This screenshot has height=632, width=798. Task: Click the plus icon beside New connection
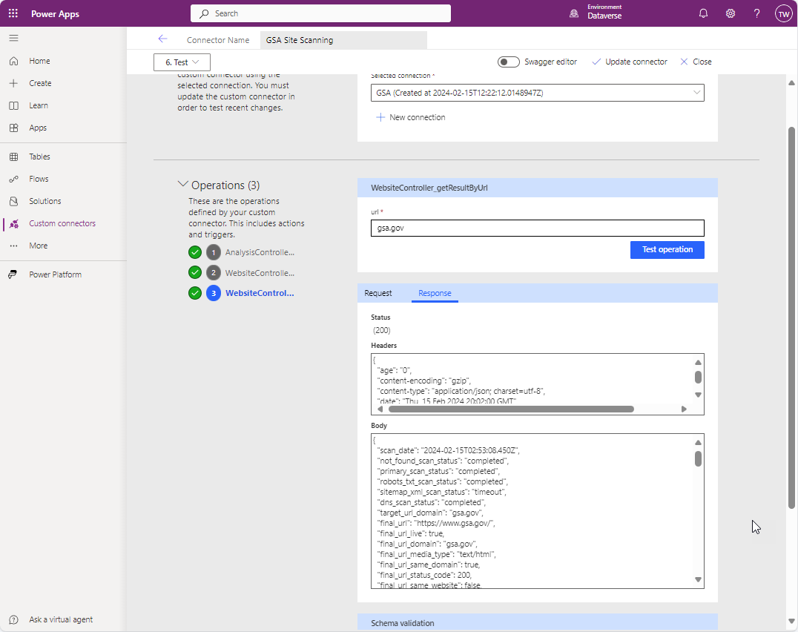pyautogui.click(x=380, y=117)
